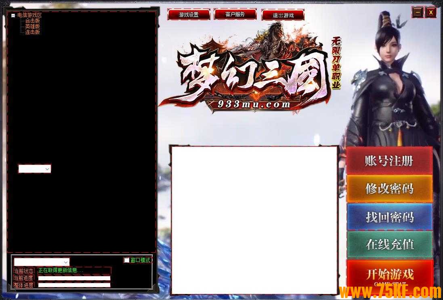Click the 当前进度 progress bar

74,278
